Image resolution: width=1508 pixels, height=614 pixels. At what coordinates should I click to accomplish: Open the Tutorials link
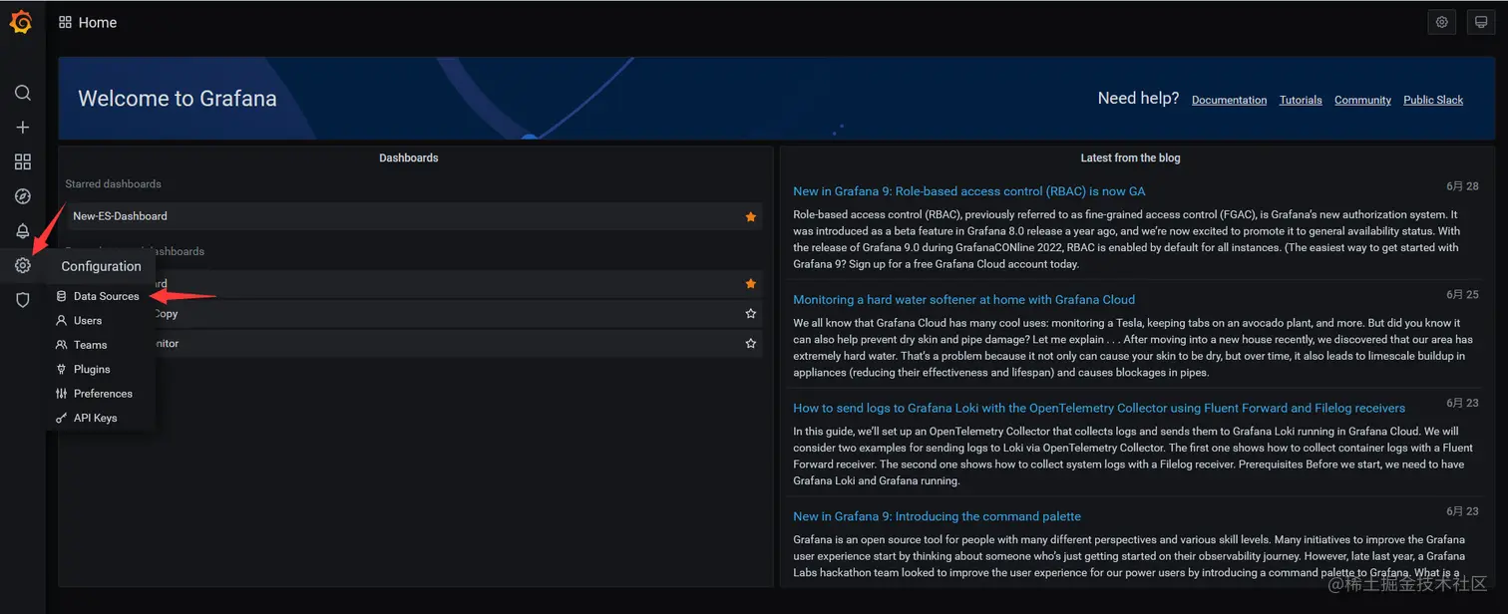point(1301,100)
